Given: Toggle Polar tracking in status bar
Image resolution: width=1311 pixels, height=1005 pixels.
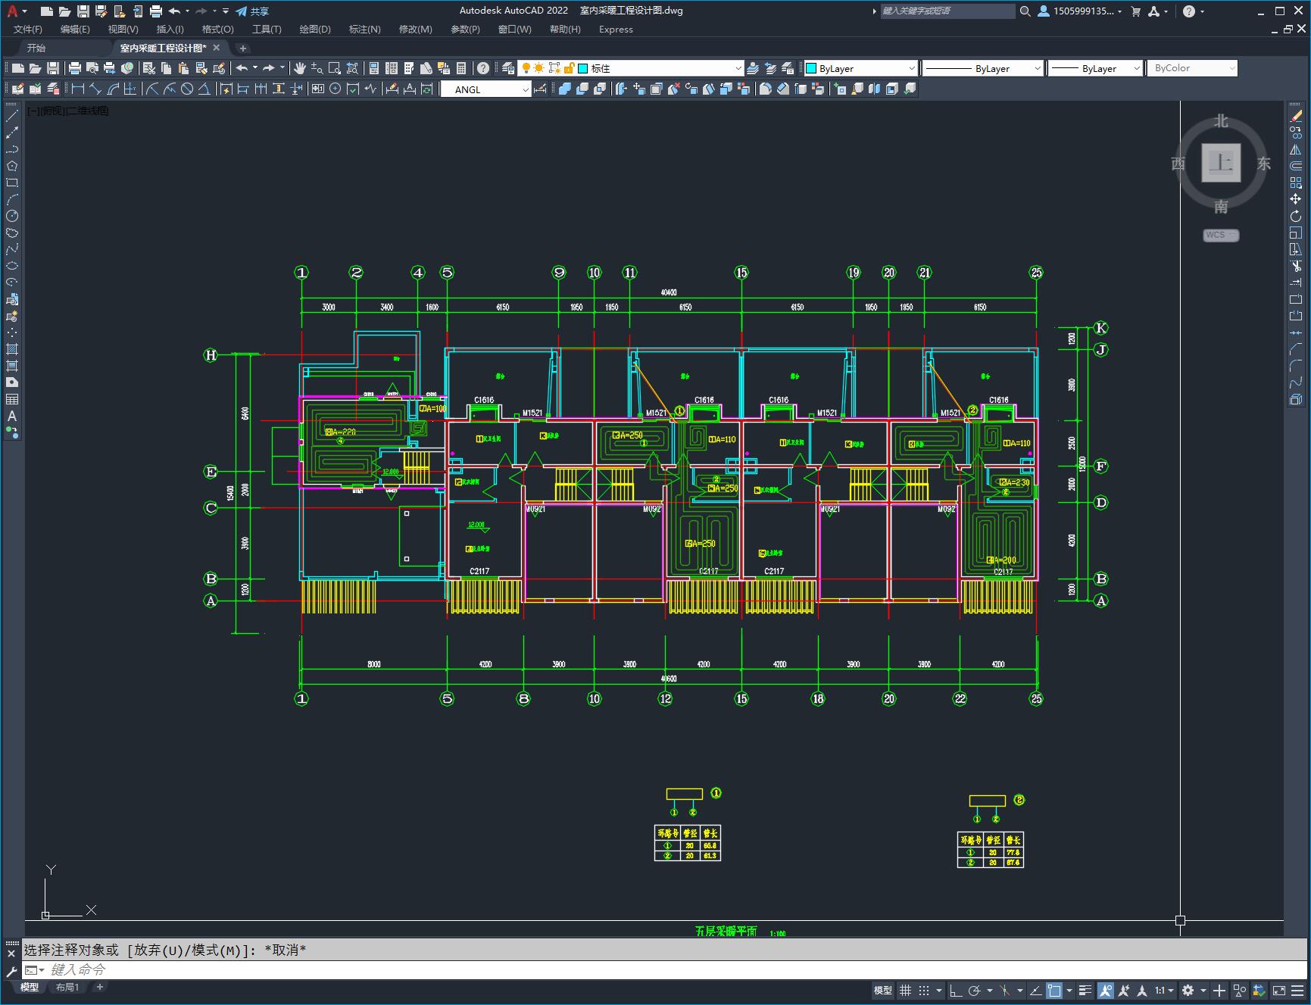Looking at the screenshot, I should (x=975, y=991).
